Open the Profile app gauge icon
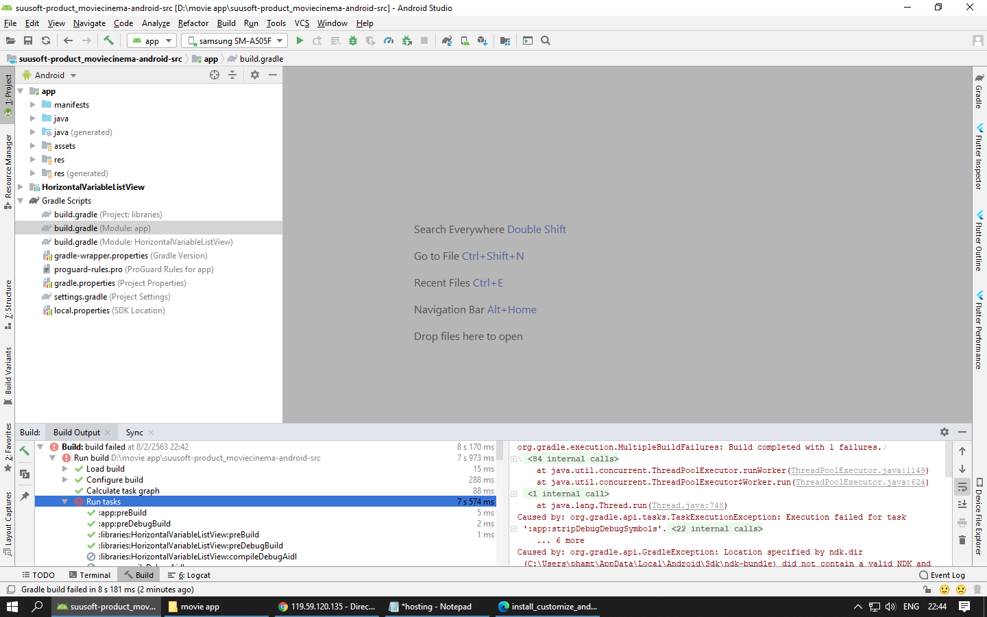The image size is (987, 617). tap(389, 41)
